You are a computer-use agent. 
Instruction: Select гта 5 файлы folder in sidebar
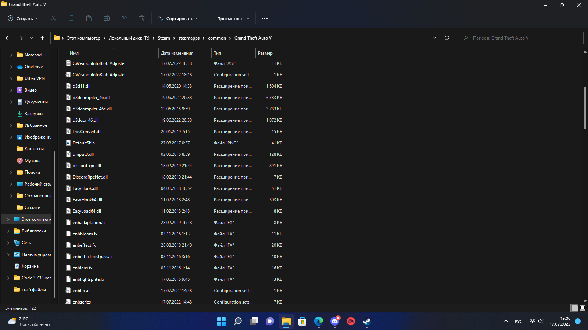pyautogui.click(x=33, y=290)
